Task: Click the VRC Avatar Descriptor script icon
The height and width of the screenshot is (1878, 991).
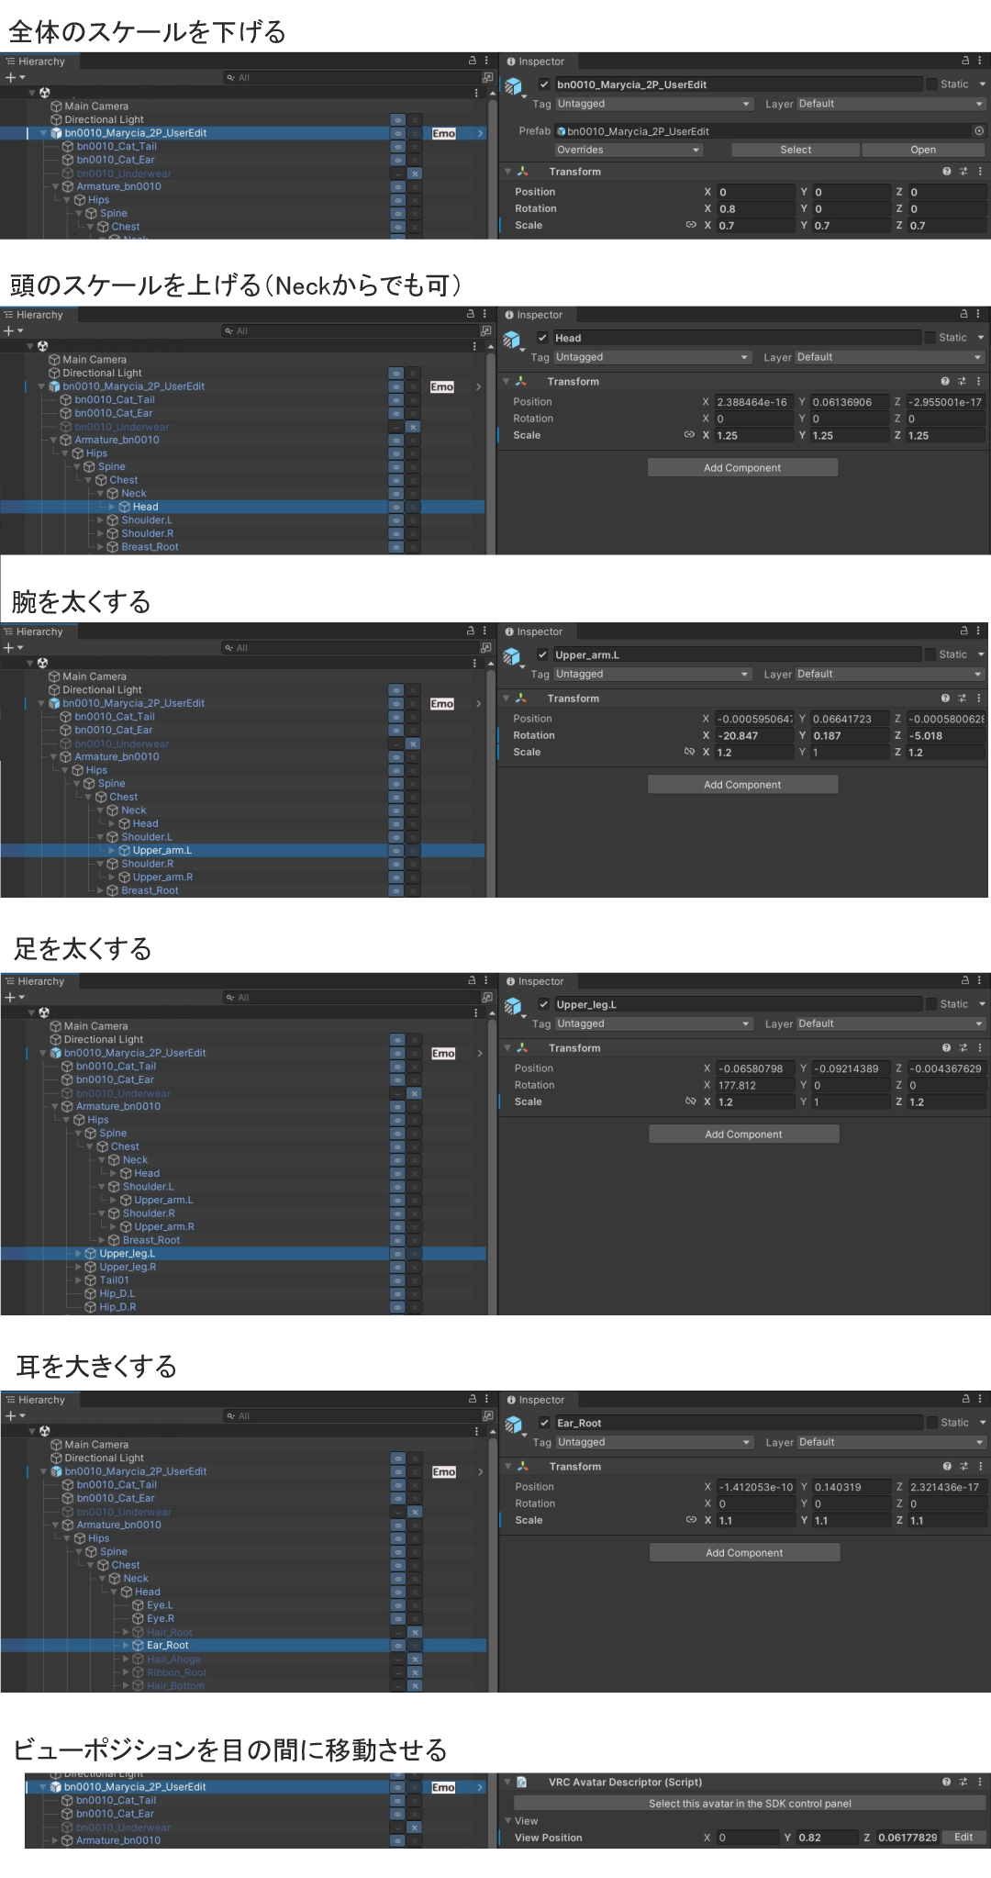Action: (x=522, y=1782)
